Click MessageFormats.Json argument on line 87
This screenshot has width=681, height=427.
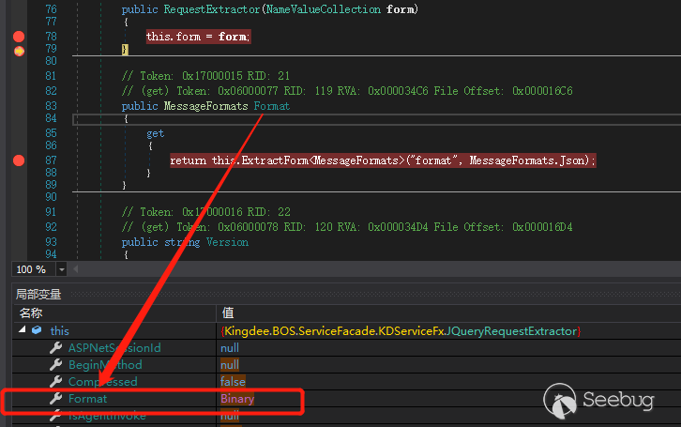529,160
